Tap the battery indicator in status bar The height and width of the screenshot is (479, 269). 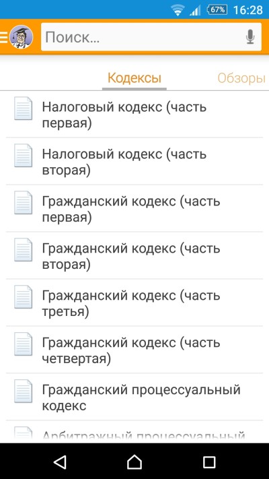point(217,9)
